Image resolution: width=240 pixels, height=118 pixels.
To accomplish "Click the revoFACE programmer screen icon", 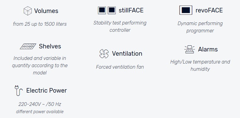I will [186, 10].
